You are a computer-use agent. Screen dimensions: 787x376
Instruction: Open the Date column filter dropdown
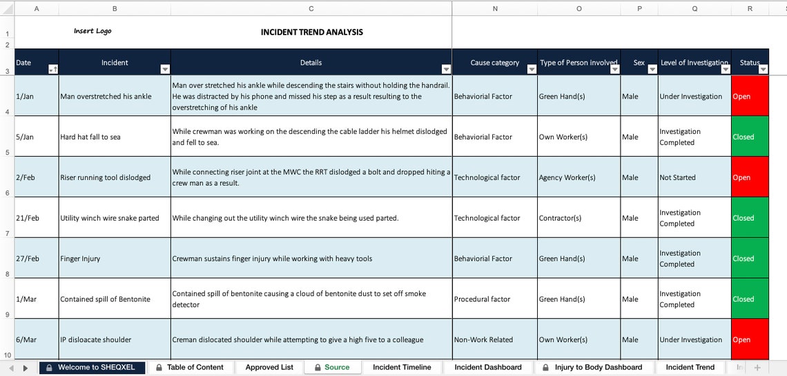point(52,70)
